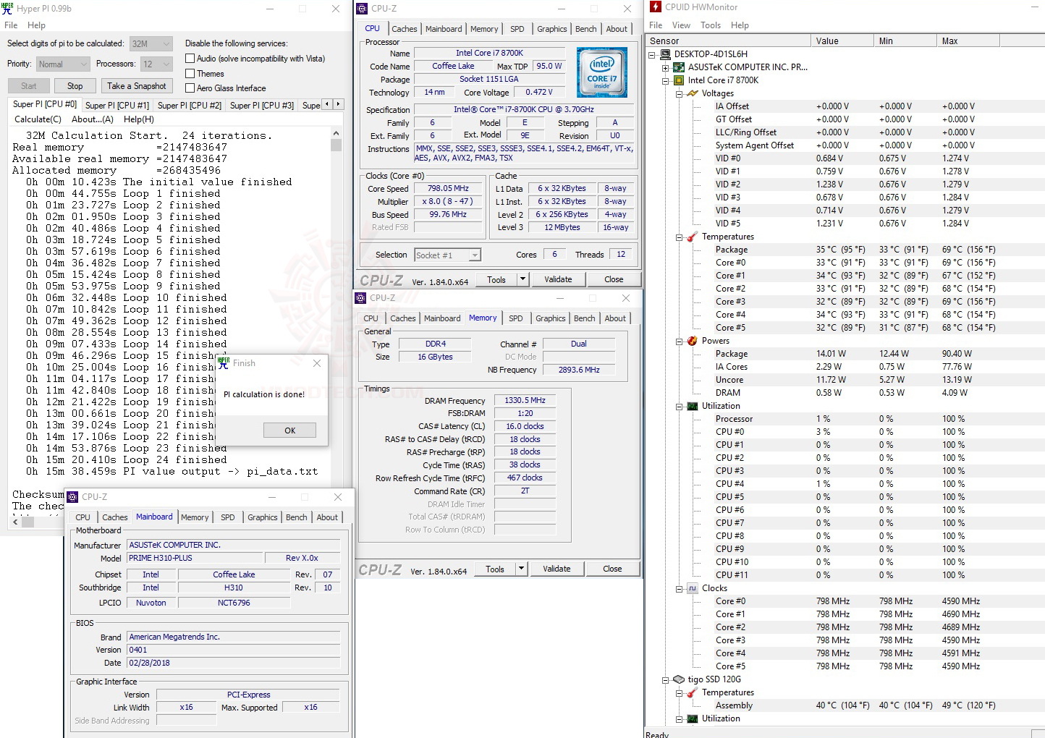
Task: Switch to the Super PI [CPU #2] tab
Action: (x=190, y=106)
